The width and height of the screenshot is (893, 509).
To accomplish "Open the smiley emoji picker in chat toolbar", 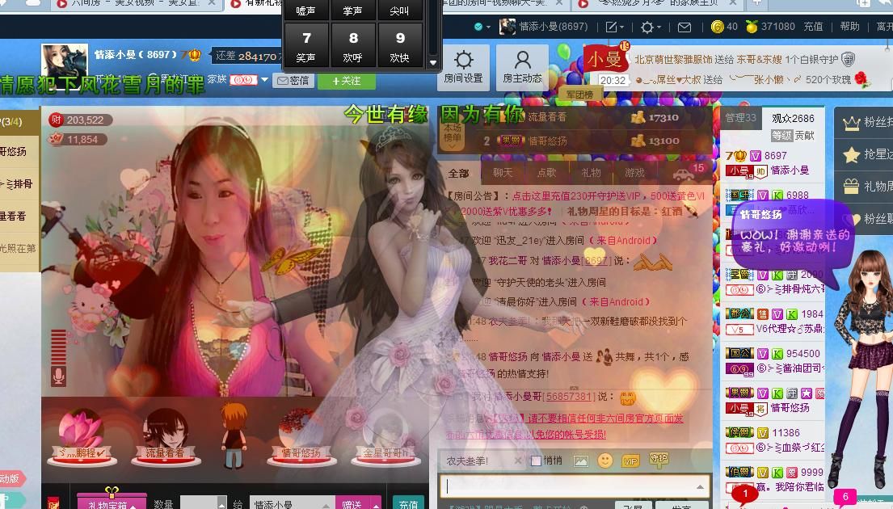I will (x=604, y=461).
